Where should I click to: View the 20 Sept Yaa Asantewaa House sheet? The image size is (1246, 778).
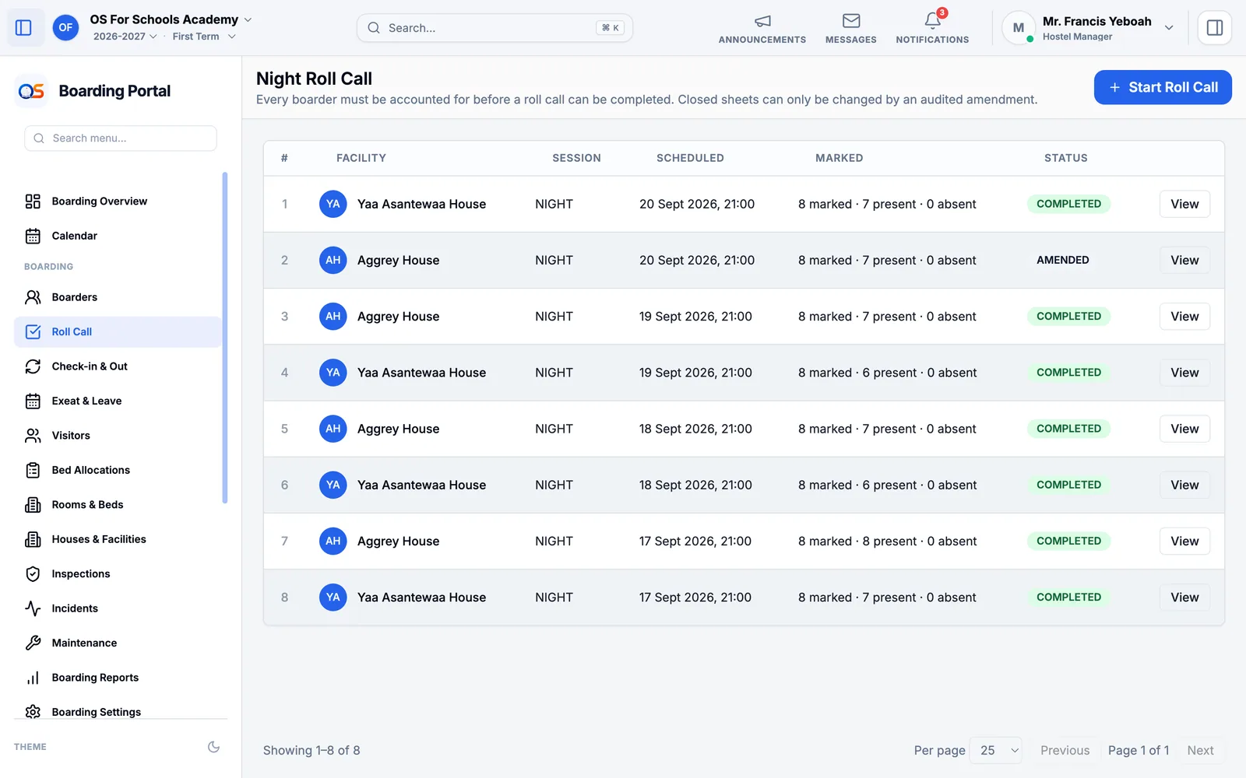(x=1184, y=204)
